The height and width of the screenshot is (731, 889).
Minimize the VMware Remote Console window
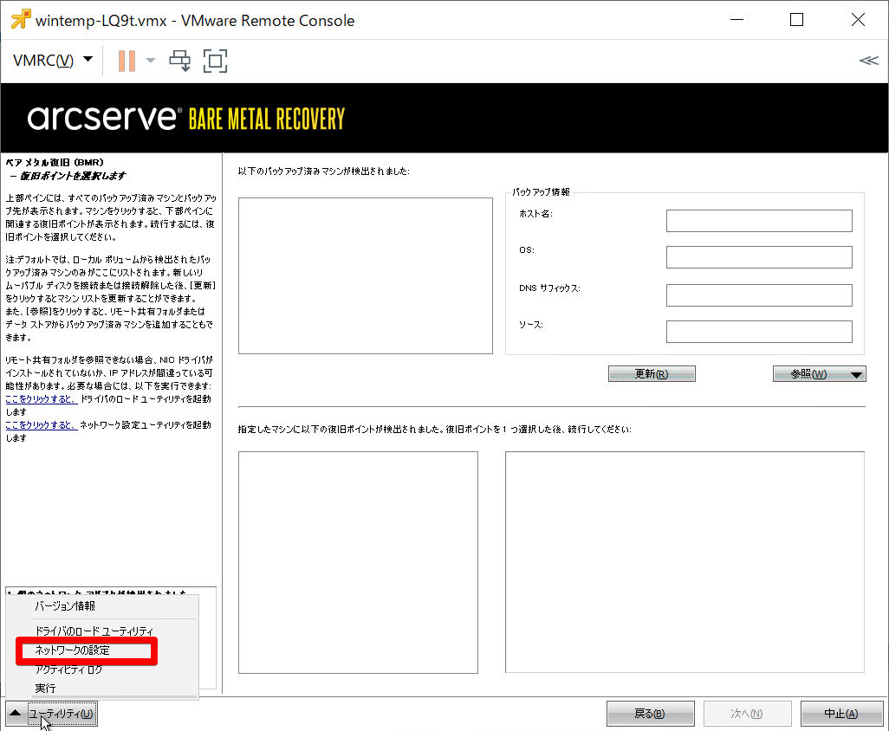[737, 20]
